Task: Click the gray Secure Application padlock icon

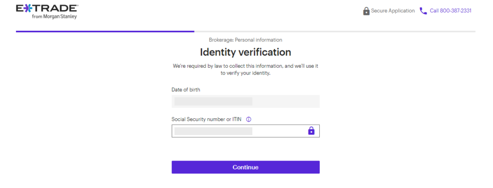Action: (x=366, y=11)
